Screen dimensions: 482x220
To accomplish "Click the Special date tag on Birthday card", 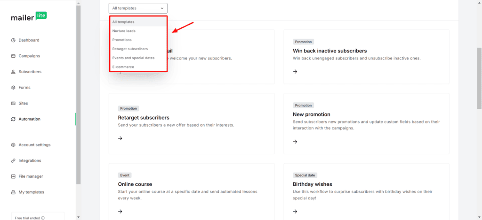I will [x=305, y=175].
